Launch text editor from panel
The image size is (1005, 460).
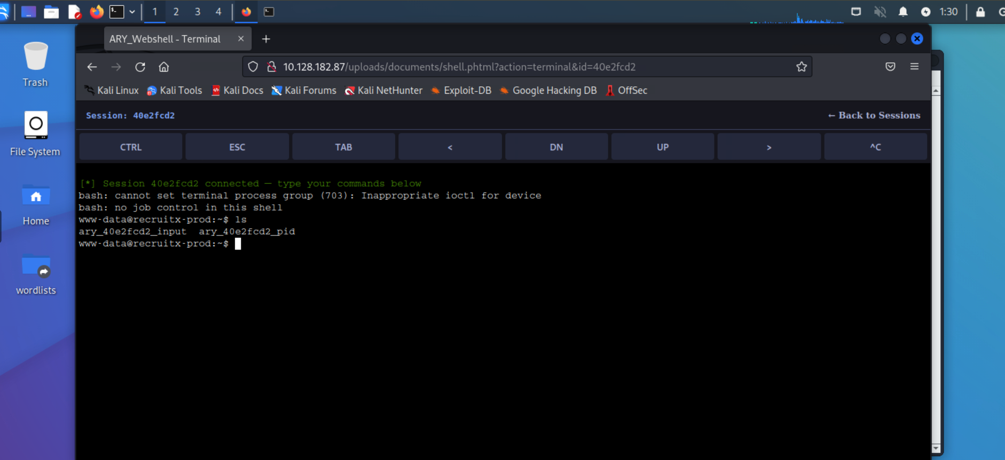[x=74, y=12]
